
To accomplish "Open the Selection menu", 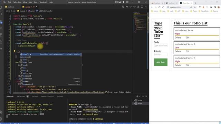I will coord(17,2).
